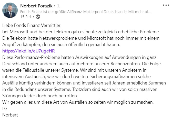
Task: Click the globe public visibility icon
Action: pyautogui.click(x=38, y=17)
